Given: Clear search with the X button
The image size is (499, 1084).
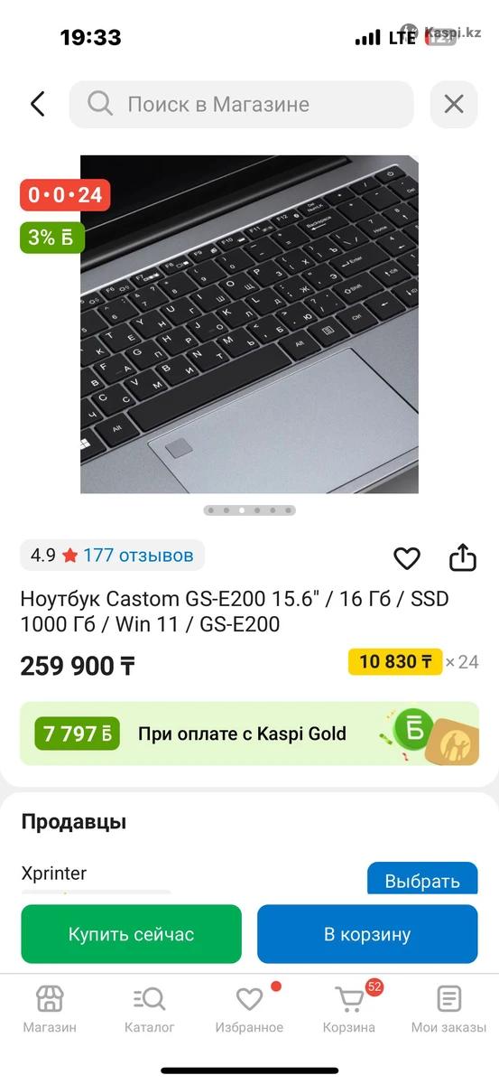Looking at the screenshot, I should [x=454, y=104].
